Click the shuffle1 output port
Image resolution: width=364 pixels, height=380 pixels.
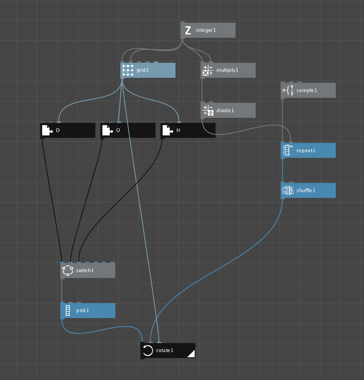click(x=283, y=199)
